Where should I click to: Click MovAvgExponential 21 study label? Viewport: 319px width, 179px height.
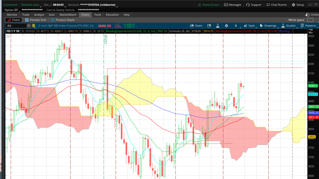click(x=131, y=31)
